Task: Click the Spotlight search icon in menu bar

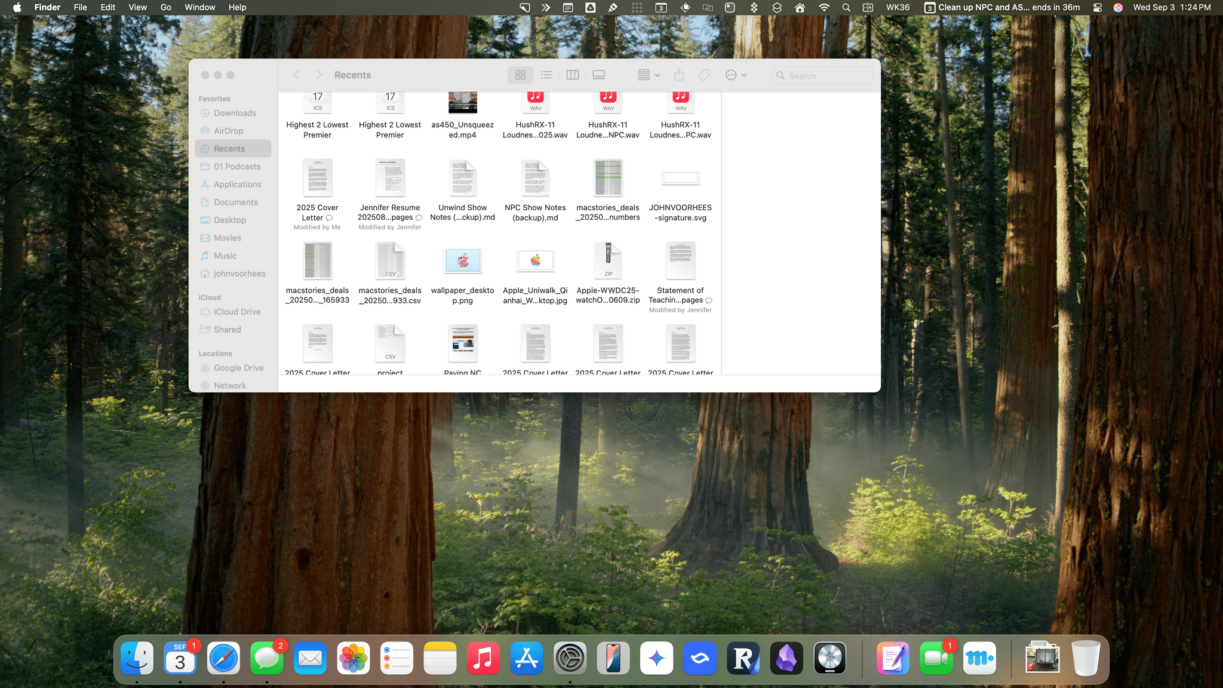Action: point(846,8)
